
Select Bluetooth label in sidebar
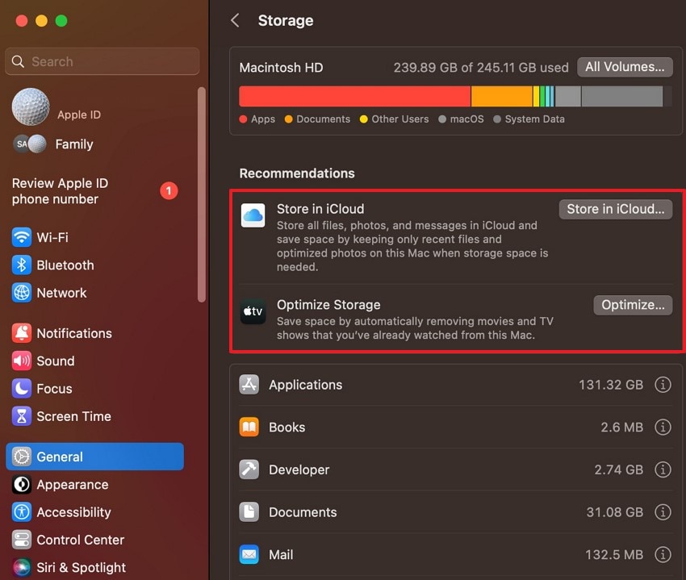click(x=65, y=265)
